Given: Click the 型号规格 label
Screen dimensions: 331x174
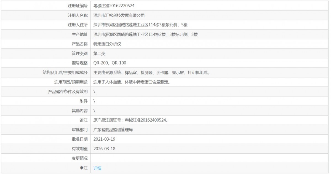Looking at the screenshot, I should click(80, 63).
